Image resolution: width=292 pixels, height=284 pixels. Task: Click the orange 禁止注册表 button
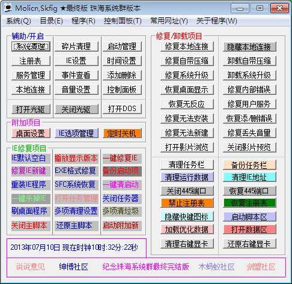pos(187,203)
